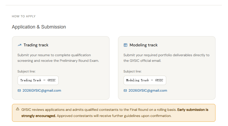Click the Modeling track card heading
The width and height of the screenshot is (228, 126).
pos(144,45)
